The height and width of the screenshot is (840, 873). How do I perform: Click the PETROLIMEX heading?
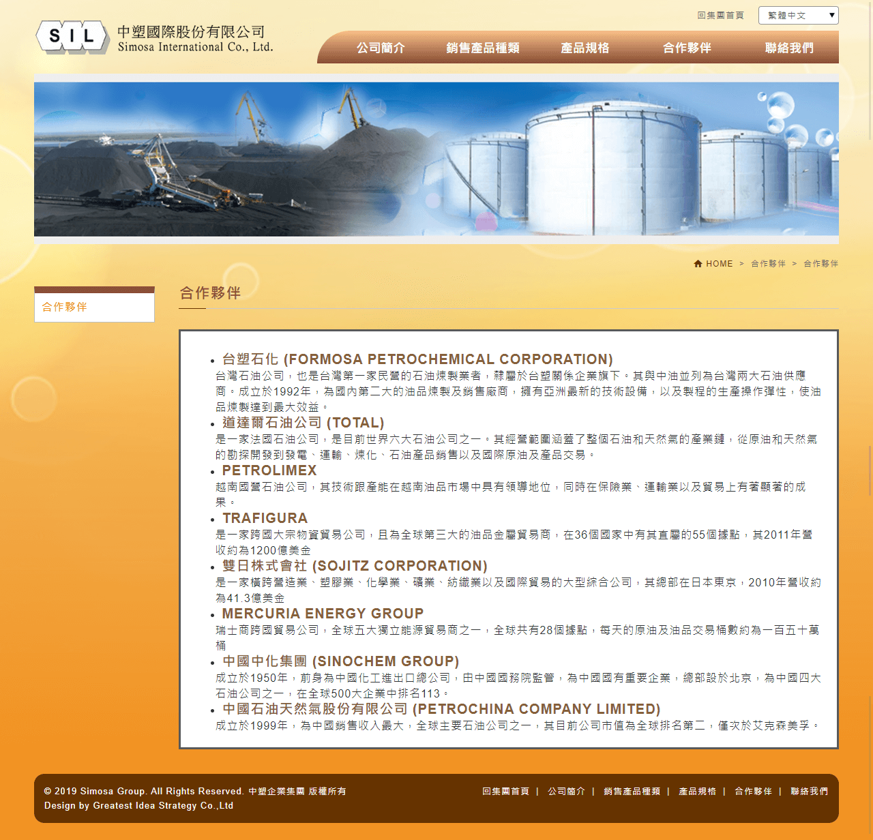tap(269, 470)
